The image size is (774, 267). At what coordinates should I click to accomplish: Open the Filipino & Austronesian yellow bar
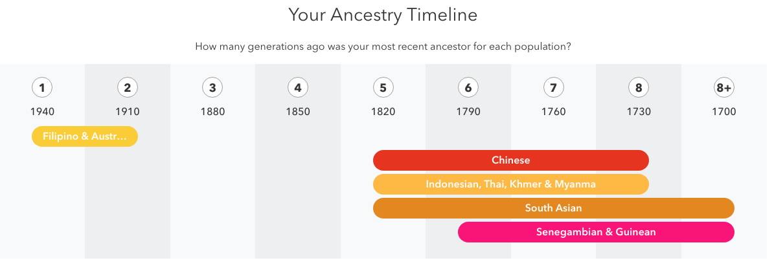[x=85, y=136]
